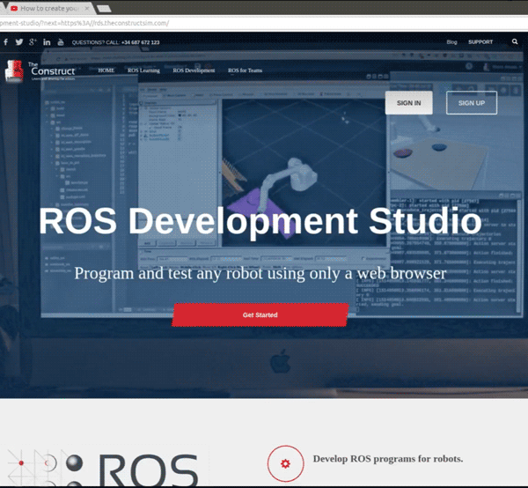The width and height of the screenshot is (528, 488).
Task: Click the Google Plus icon
Action: coord(33,41)
